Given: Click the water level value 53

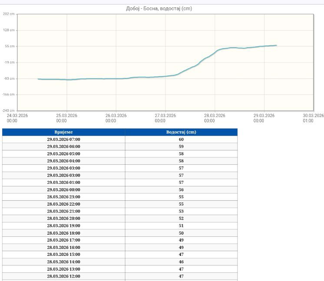Looking at the screenshot, I should 181,211.
